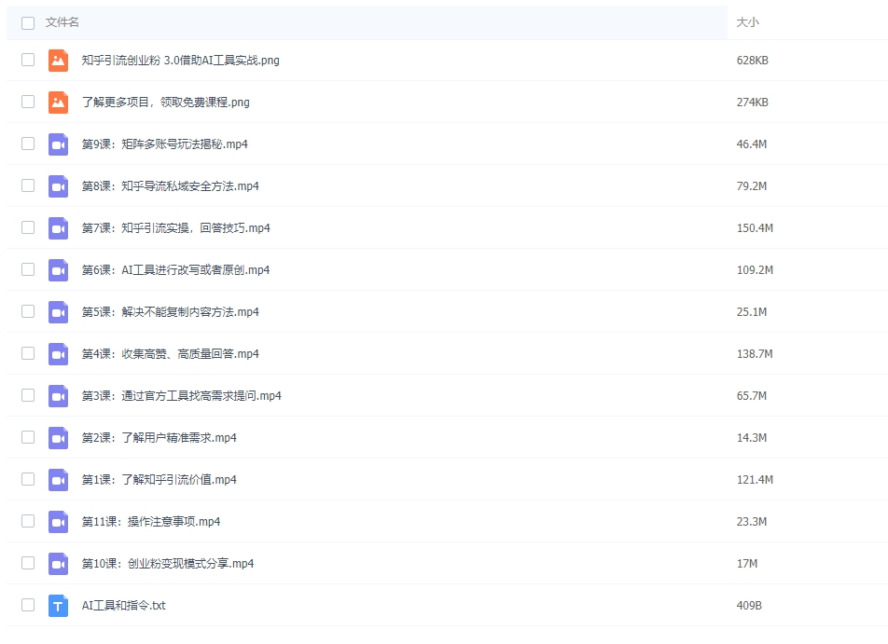The image size is (888, 644).
Task: Click the video icon of 第5课 解决不能复制内容方法
Action: click(x=57, y=311)
